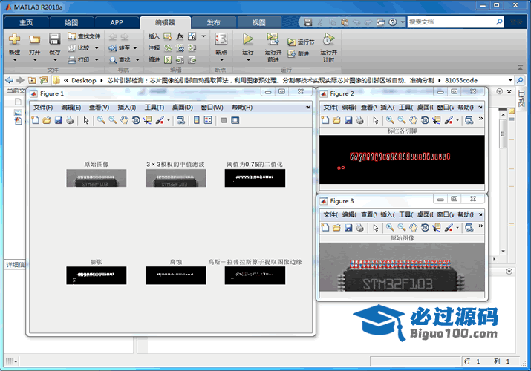Toggle Zoom In tool in Figure 2 toolbar
The height and width of the screenshot is (371, 531).
point(390,120)
